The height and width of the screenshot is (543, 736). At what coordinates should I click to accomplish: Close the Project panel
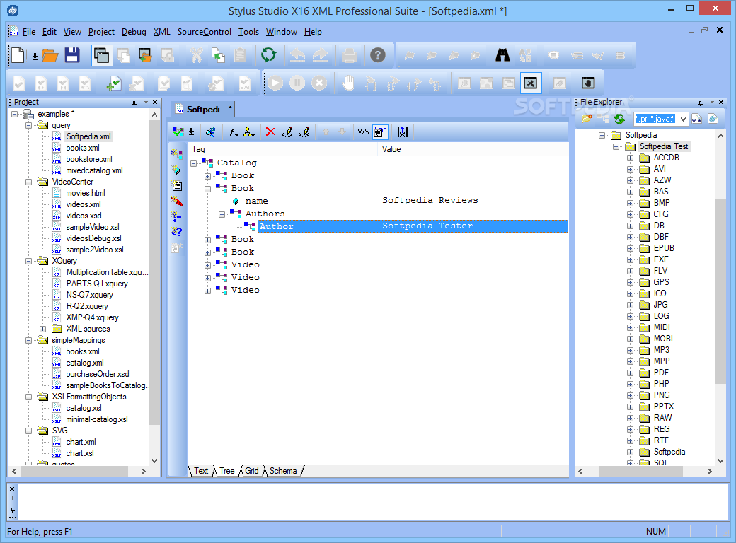tap(156, 103)
